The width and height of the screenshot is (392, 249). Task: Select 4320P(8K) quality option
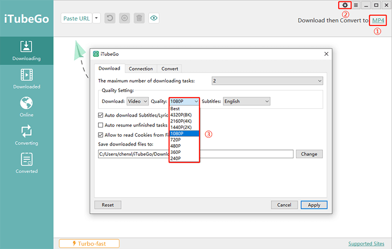pyautogui.click(x=184, y=115)
